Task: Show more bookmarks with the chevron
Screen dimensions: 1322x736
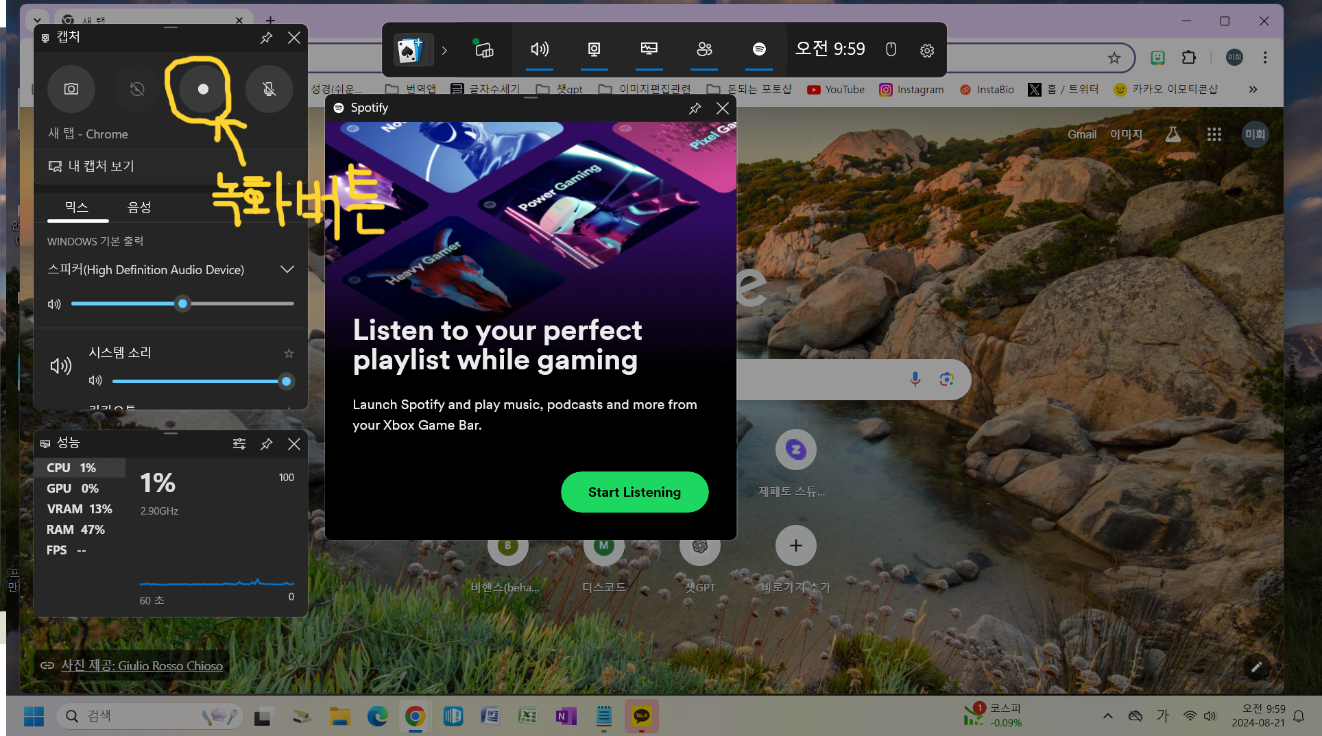Action: pos(1253,90)
